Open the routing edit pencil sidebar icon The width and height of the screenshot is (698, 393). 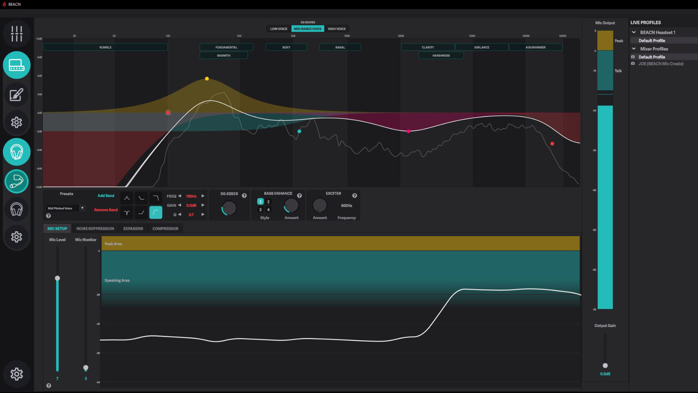pos(16,95)
